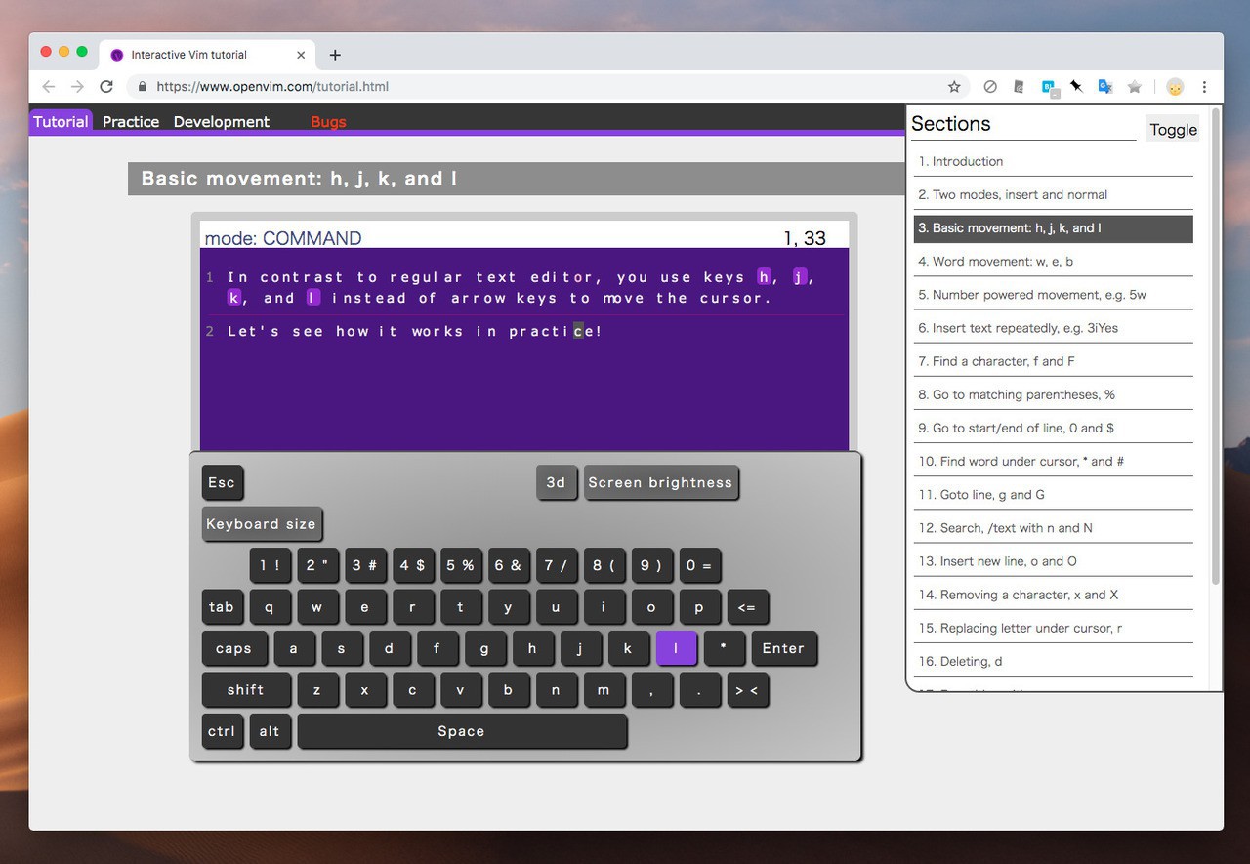Open the Chrome three-dot menu
Screen dimensions: 1250x864
click(1204, 87)
